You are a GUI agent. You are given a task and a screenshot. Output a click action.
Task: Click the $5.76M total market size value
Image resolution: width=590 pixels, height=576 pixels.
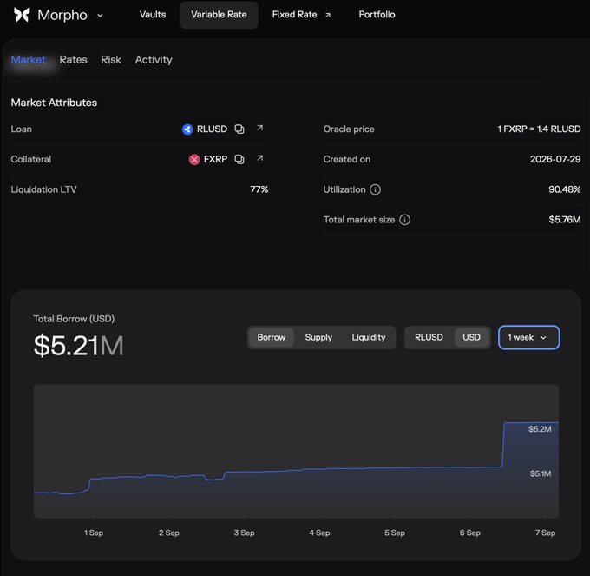[565, 219]
